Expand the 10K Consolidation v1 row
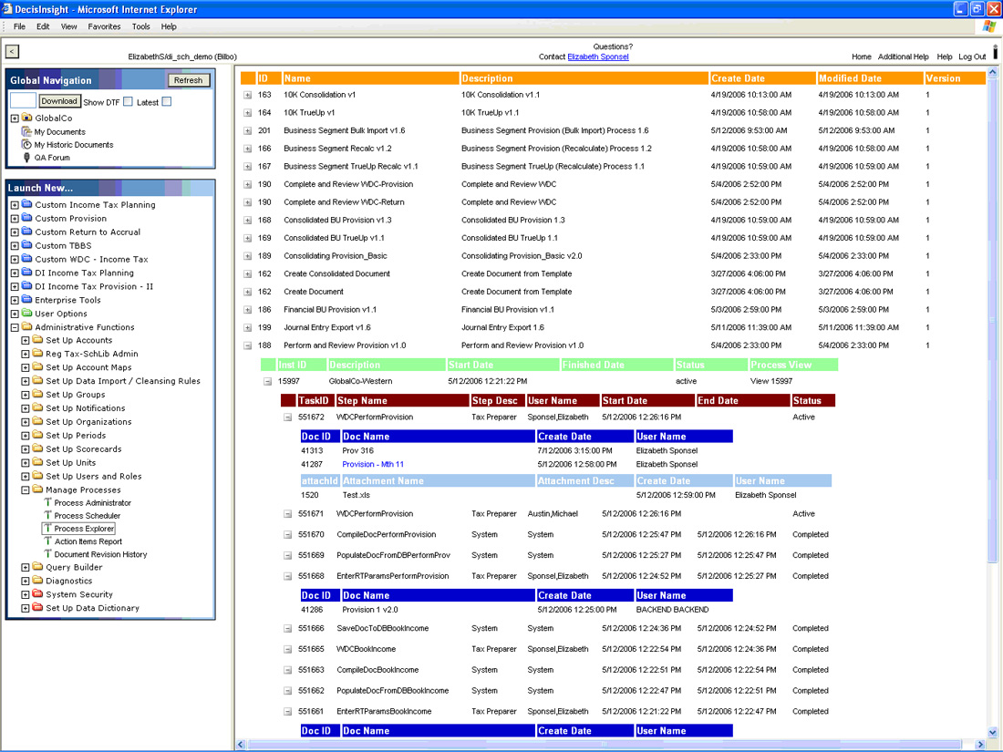1003x752 pixels. pyautogui.click(x=247, y=96)
